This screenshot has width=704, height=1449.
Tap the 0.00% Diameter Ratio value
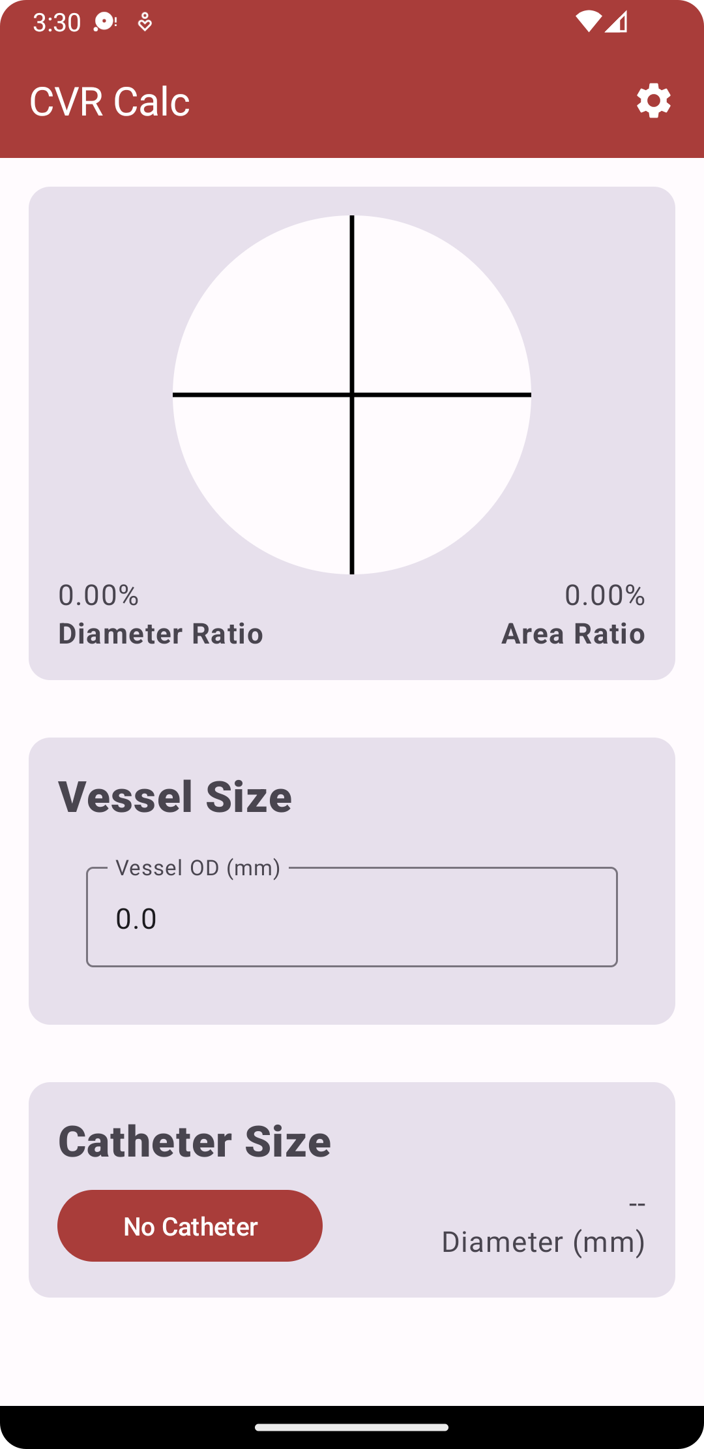98,595
